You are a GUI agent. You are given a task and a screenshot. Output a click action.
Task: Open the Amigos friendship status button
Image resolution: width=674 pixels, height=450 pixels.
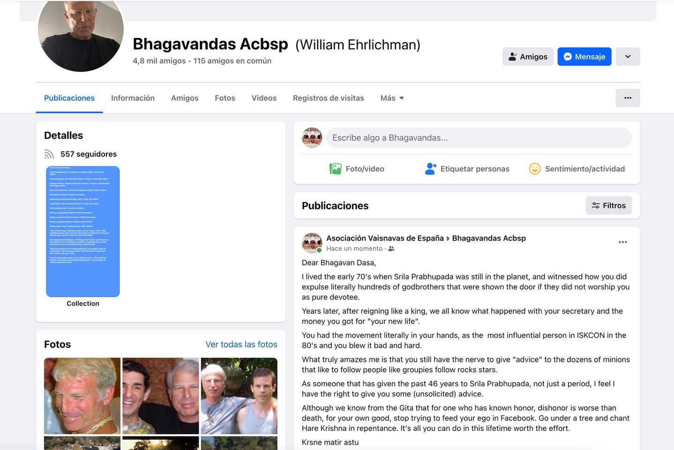528,57
